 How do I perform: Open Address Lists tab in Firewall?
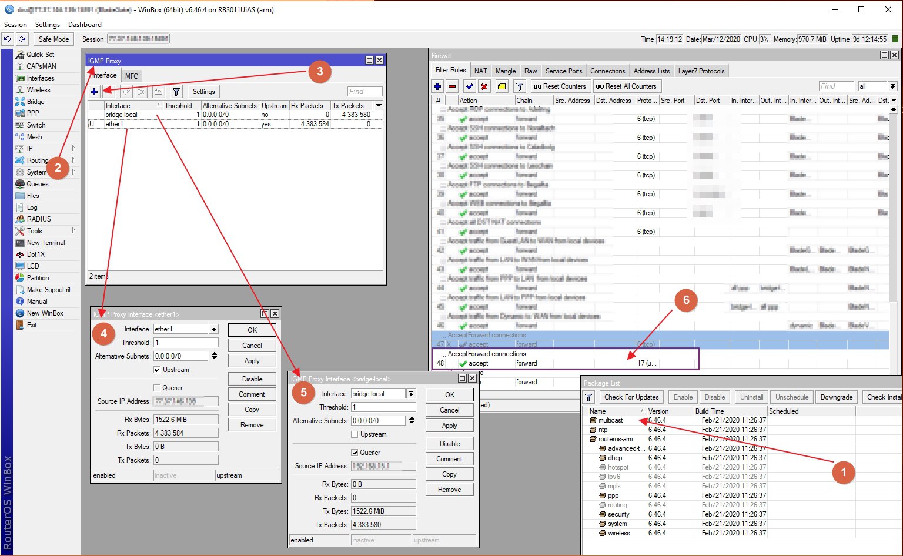coord(651,71)
